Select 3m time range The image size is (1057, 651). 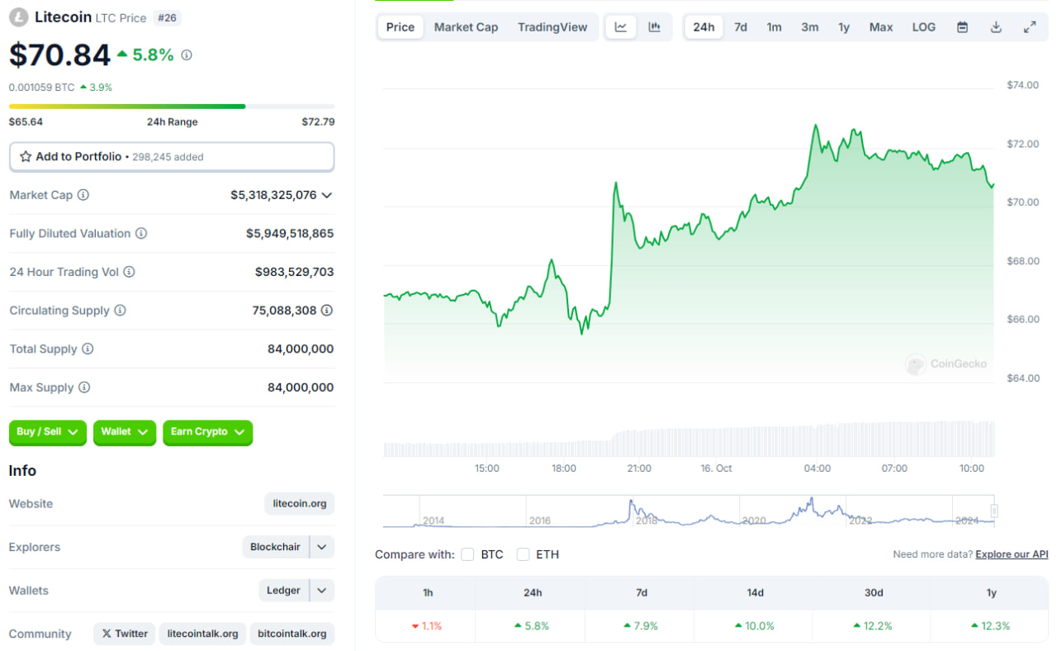click(810, 27)
